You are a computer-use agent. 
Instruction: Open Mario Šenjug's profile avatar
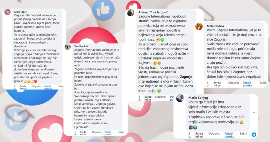click(180, 98)
